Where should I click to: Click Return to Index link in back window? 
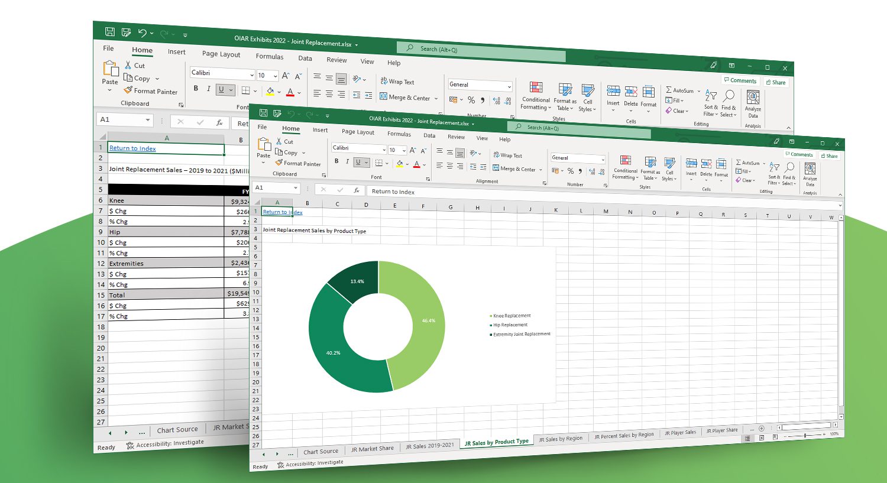pos(132,148)
